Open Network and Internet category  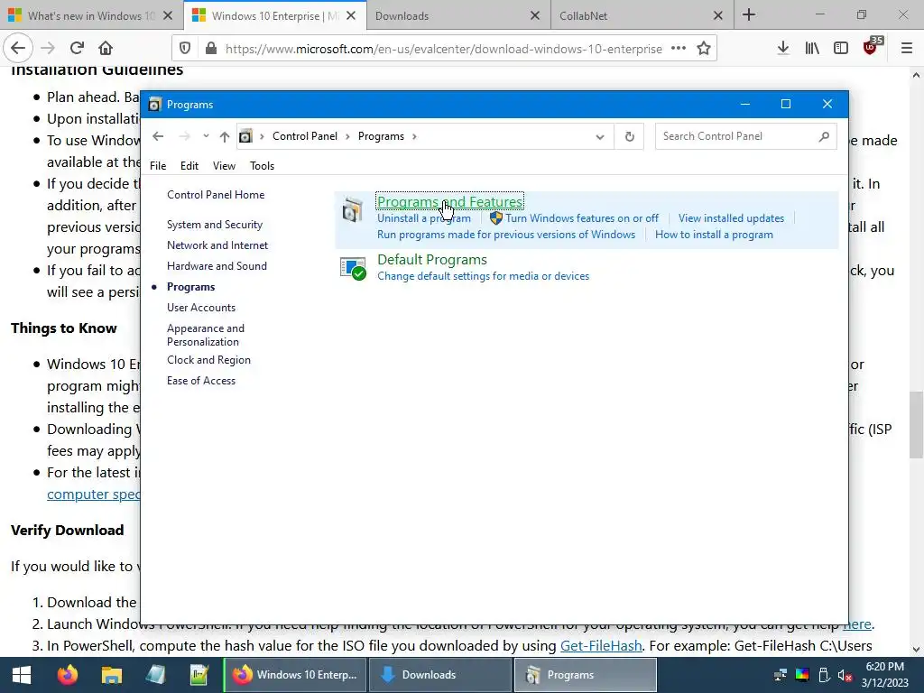217,245
